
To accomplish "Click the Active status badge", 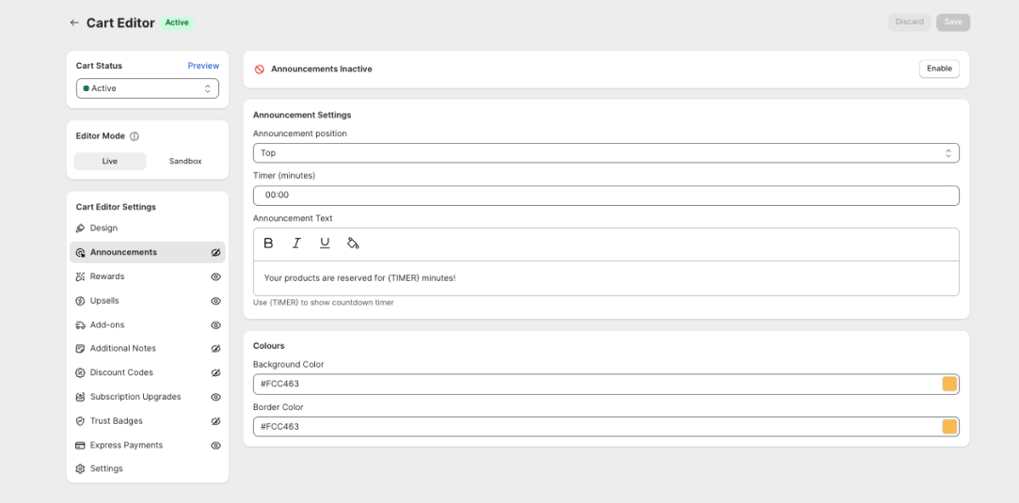I will 177,23.
